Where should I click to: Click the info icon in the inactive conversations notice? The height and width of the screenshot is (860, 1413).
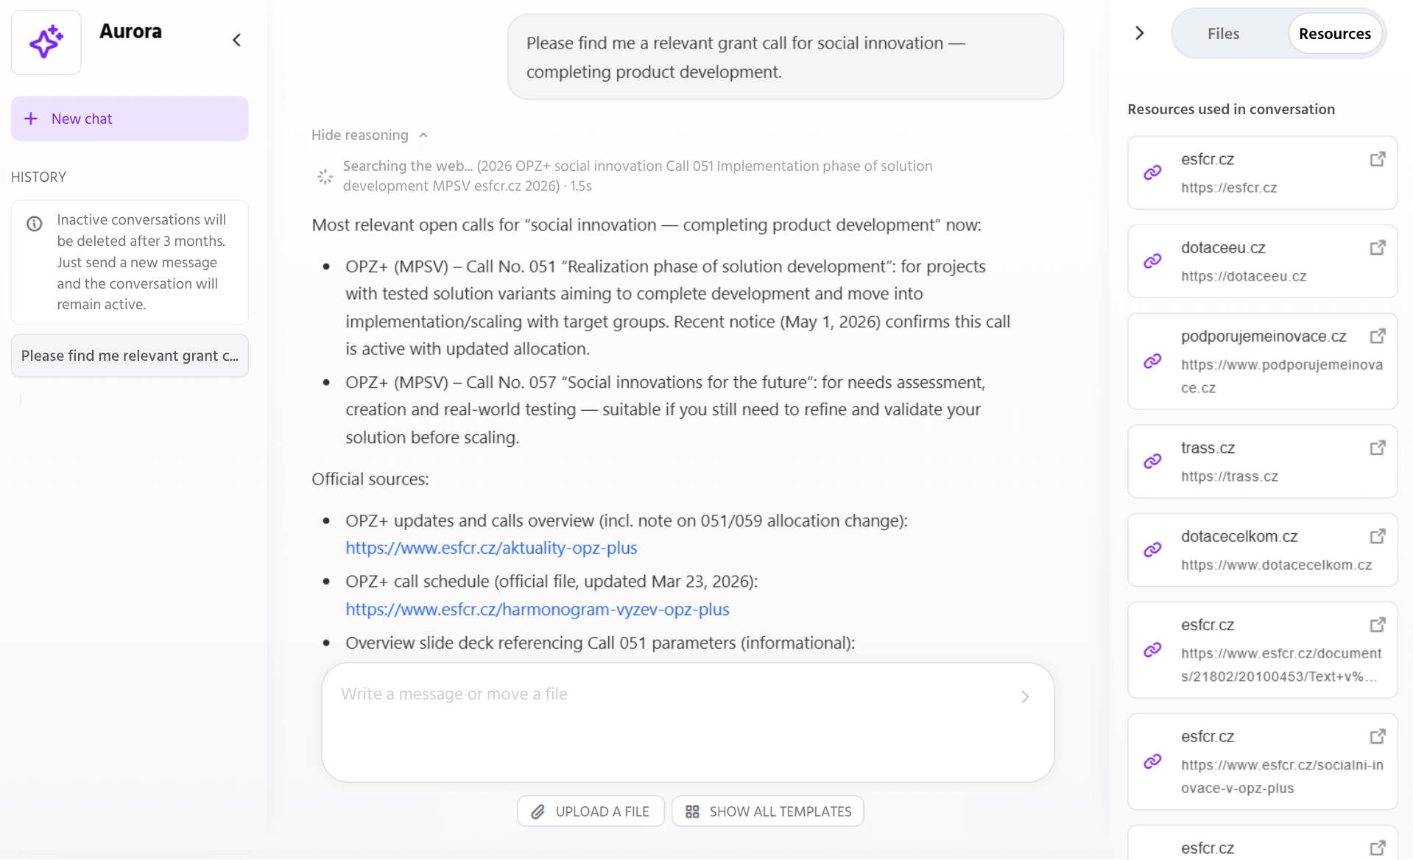[x=35, y=224]
